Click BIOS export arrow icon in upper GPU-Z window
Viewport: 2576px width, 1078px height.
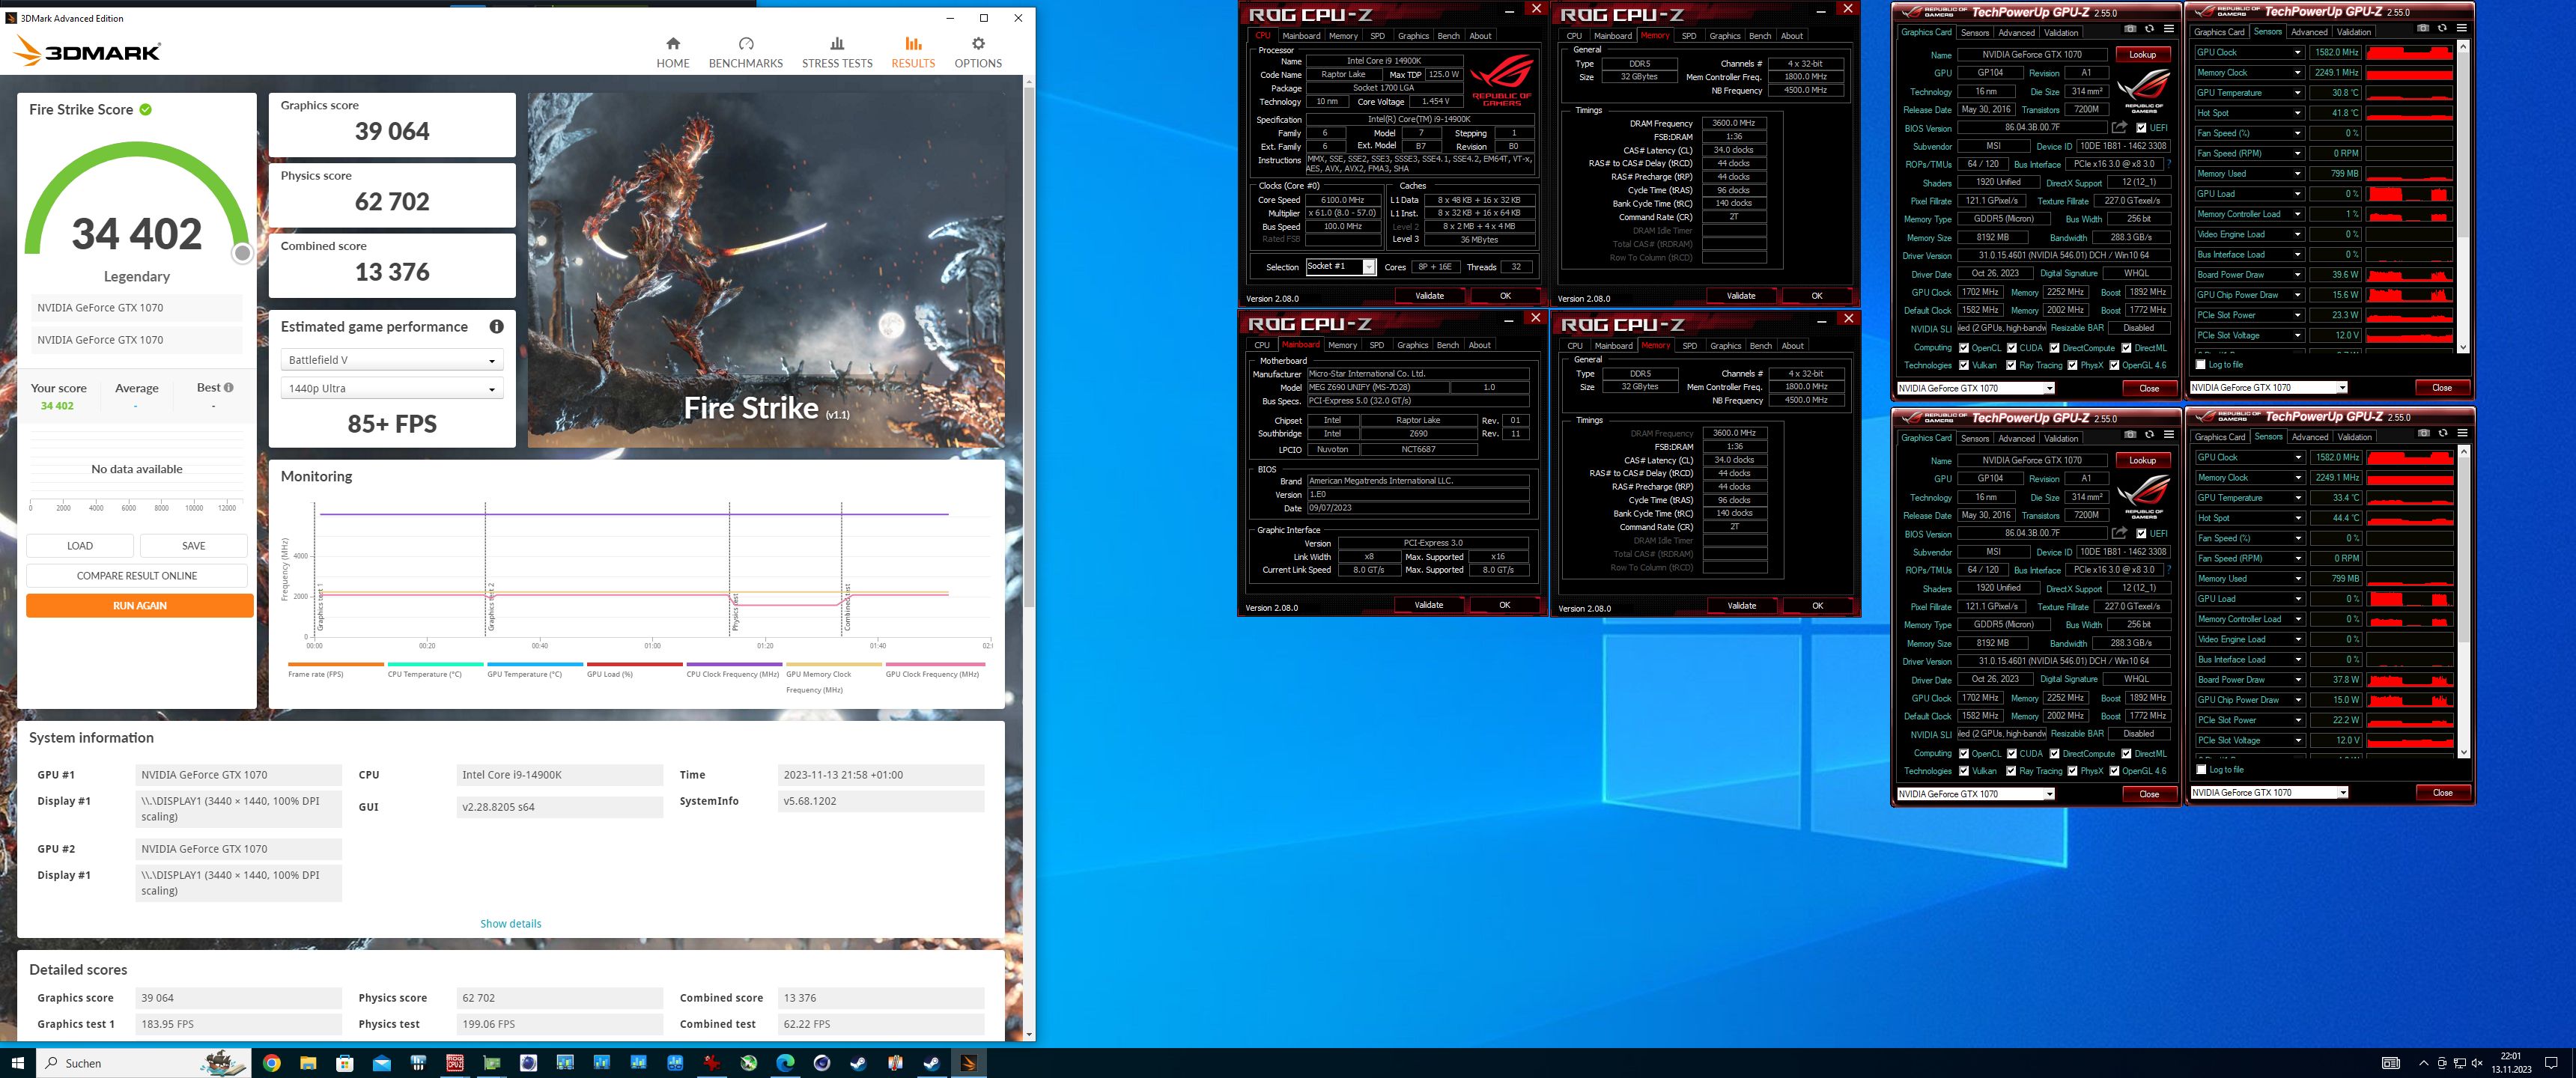[x=2119, y=127]
